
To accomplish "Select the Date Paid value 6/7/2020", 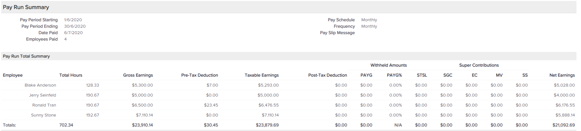I will tap(73, 33).
